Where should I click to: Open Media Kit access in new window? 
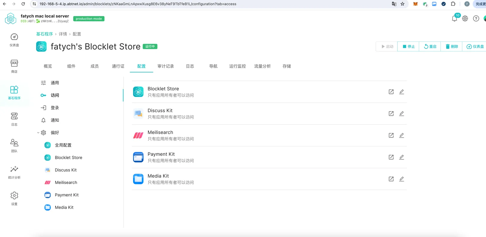coord(391,179)
